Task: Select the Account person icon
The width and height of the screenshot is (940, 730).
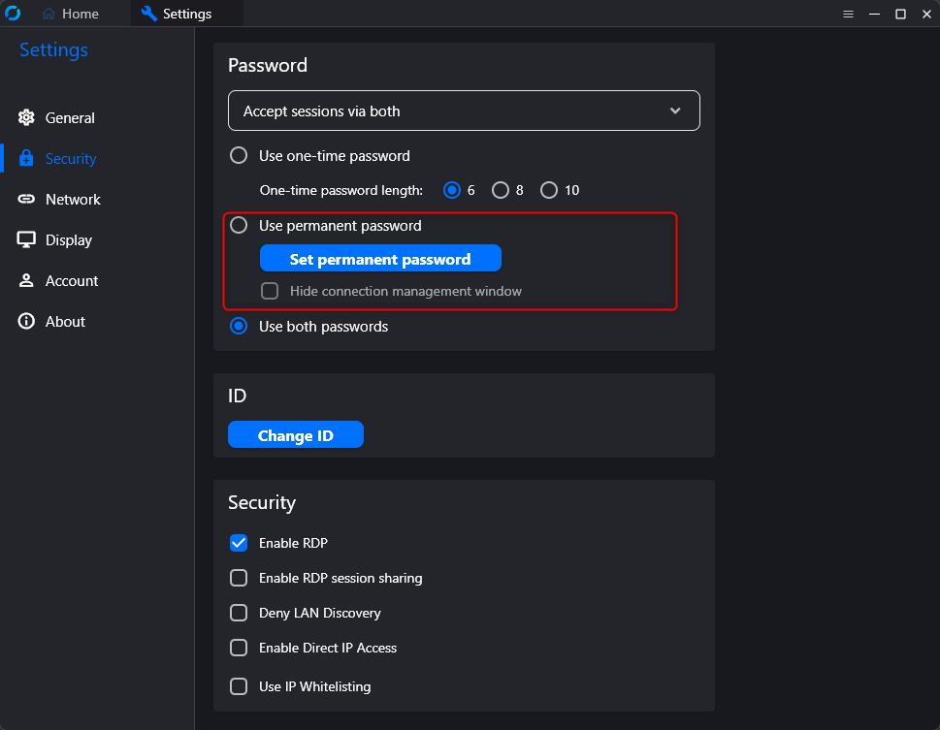Action: (26, 280)
